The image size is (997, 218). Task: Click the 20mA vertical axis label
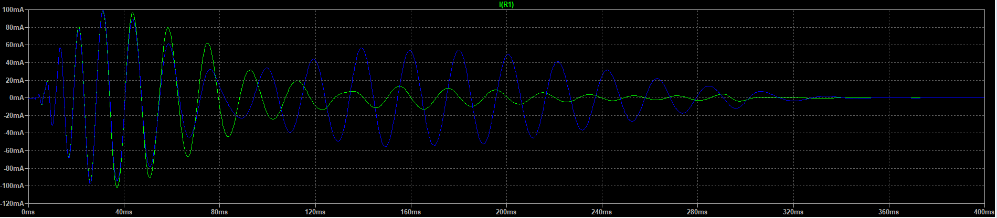14,80
